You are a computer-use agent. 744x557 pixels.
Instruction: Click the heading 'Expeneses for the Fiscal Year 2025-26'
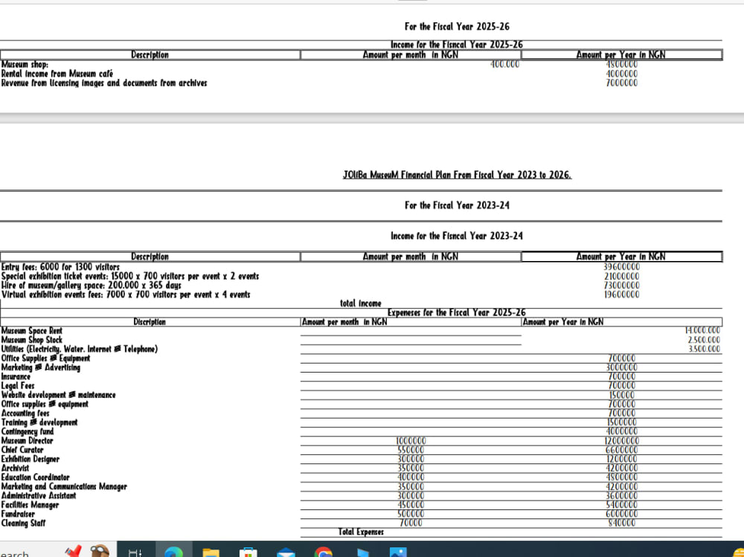point(457,312)
